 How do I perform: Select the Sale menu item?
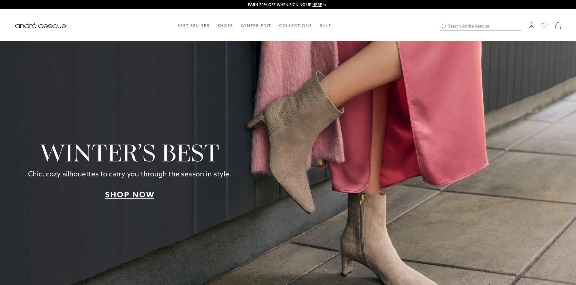click(x=325, y=26)
